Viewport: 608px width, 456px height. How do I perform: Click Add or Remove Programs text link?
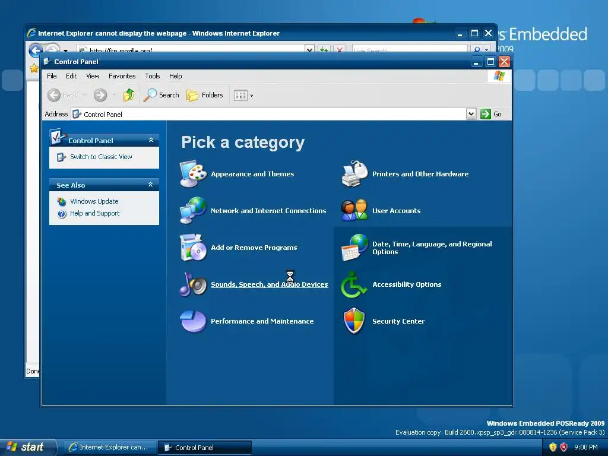[254, 248]
